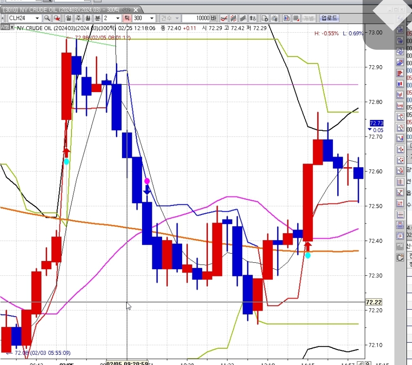Screen dimensions: 412x365
Task: Click the magnifier search icon beside CLH24
Action: click(47, 18)
